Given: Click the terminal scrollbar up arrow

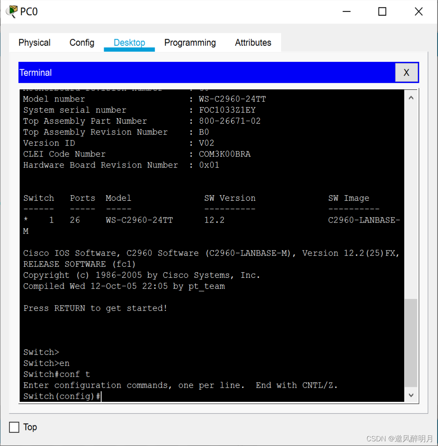Looking at the screenshot, I should click(x=411, y=98).
